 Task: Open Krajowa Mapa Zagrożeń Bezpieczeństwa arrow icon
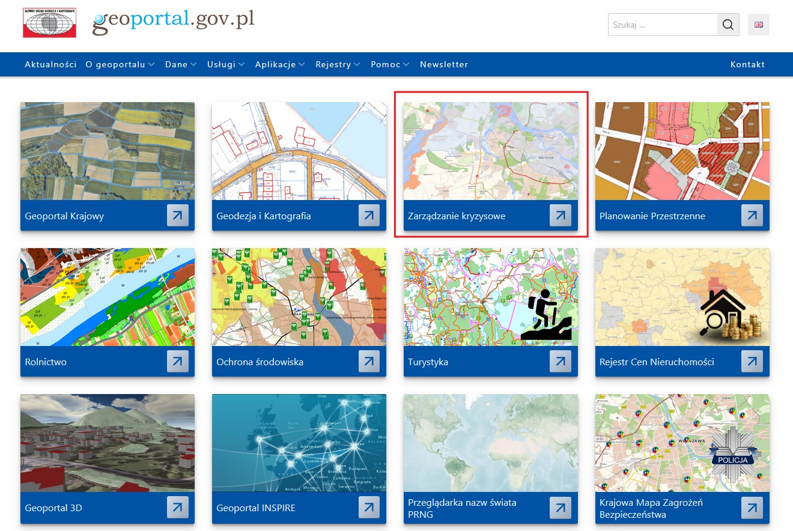coord(752,508)
